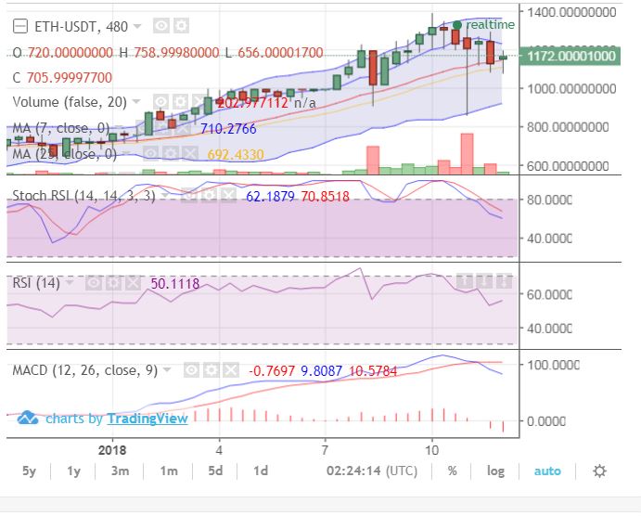Hide the ETH-USDT main series
Viewport: 641px width, 516px height.
point(161,25)
